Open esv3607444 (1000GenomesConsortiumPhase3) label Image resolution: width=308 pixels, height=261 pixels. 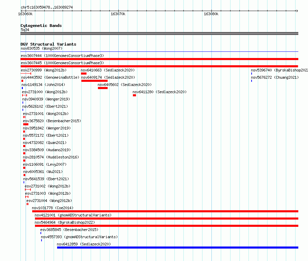[x=62, y=56]
